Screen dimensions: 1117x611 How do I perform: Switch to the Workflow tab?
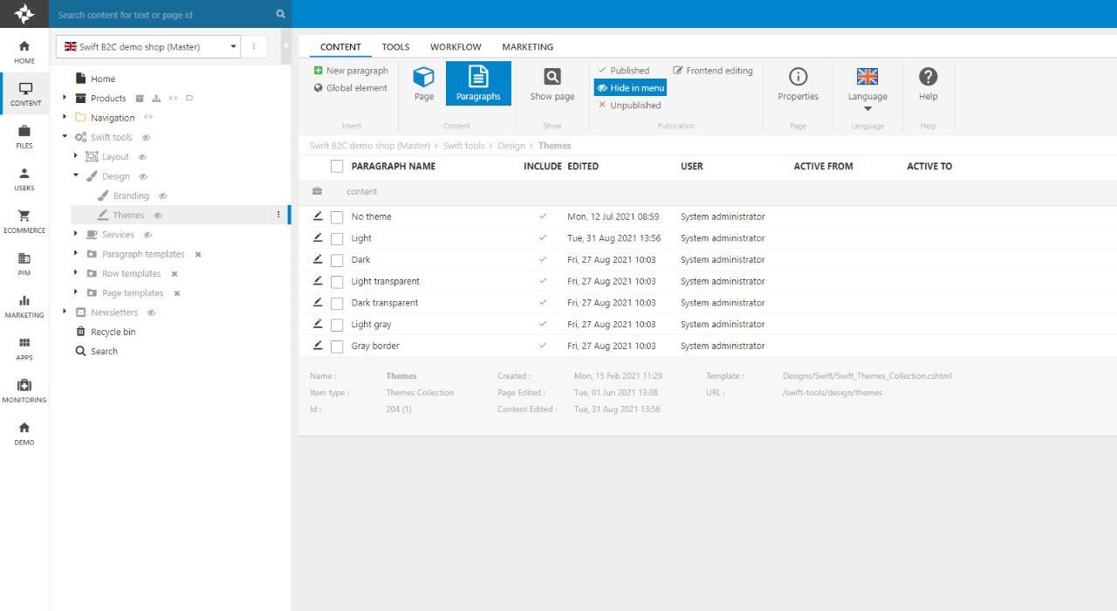pyautogui.click(x=456, y=47)
